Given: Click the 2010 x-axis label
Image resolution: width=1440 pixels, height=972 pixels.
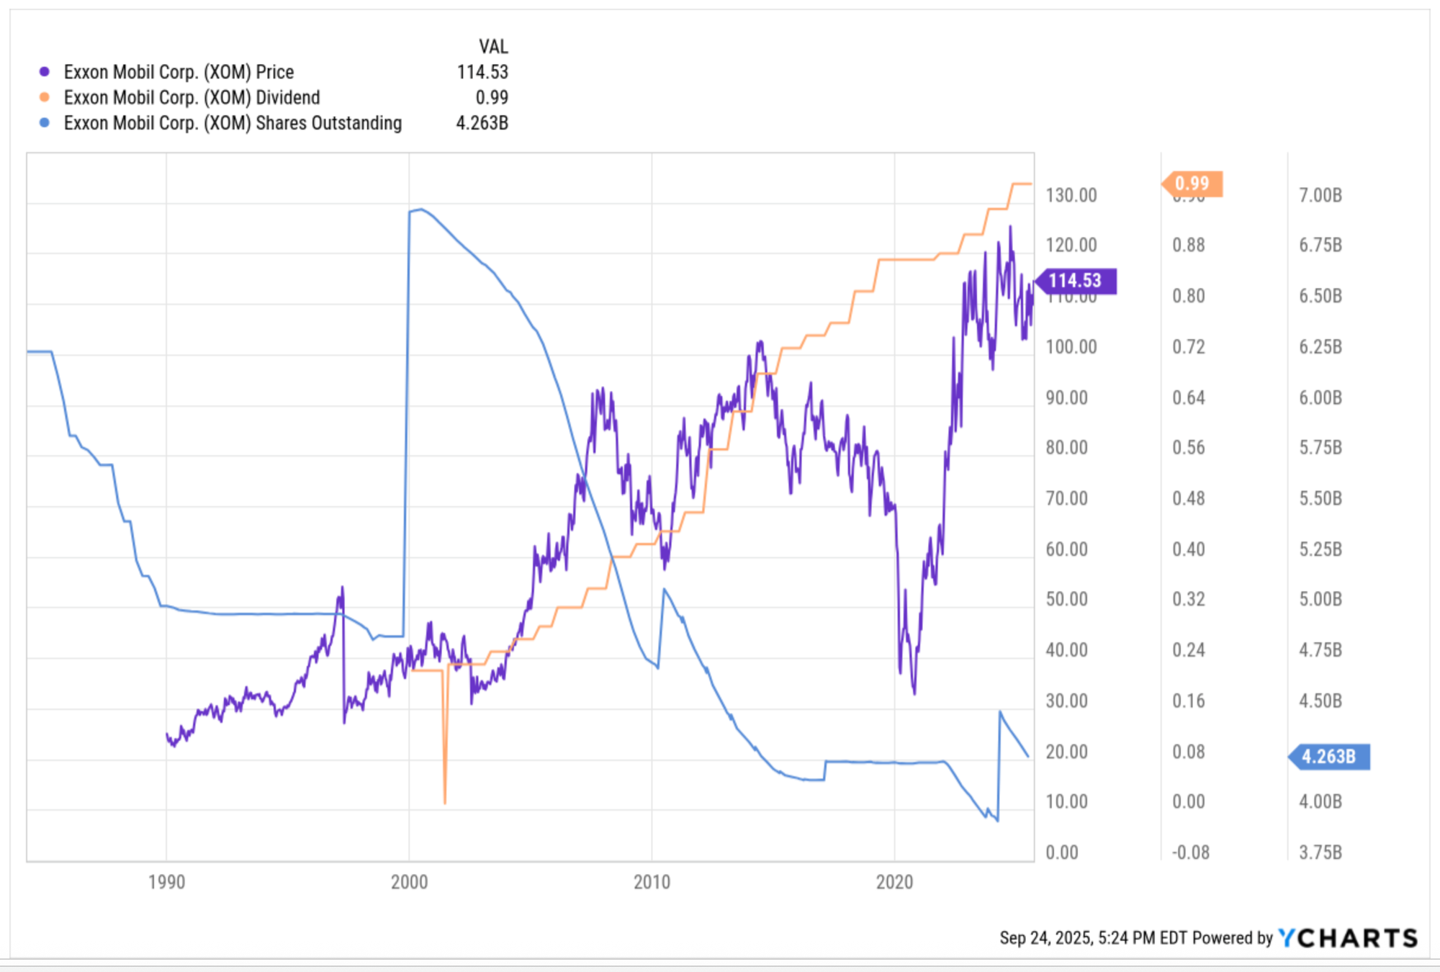Looking at the screenshot, I should click(652, 882).
